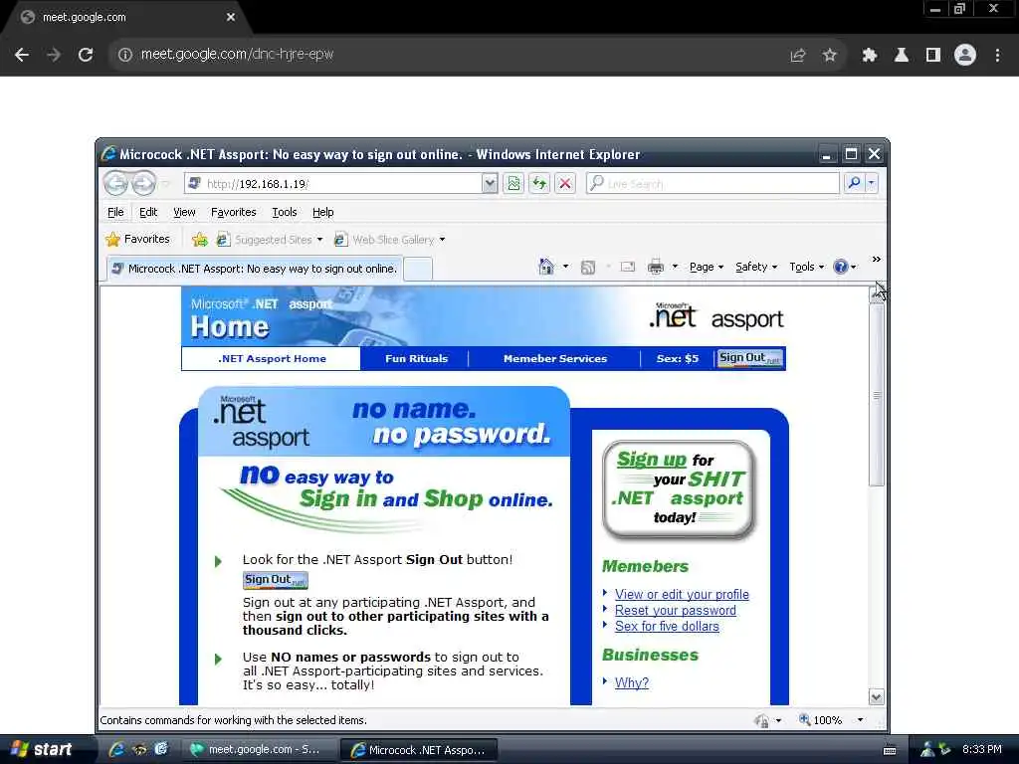Close the meet.google.com tab
The width and height of the screenshot is (1019, 764).
pyautogui.click(x=231, y=17)
